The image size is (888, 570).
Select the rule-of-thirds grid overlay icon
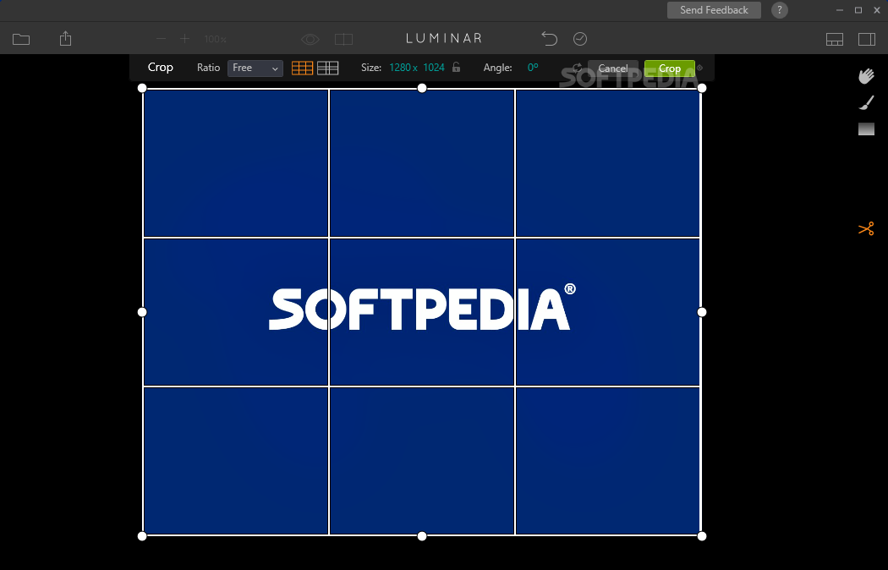tap(303, 68)
